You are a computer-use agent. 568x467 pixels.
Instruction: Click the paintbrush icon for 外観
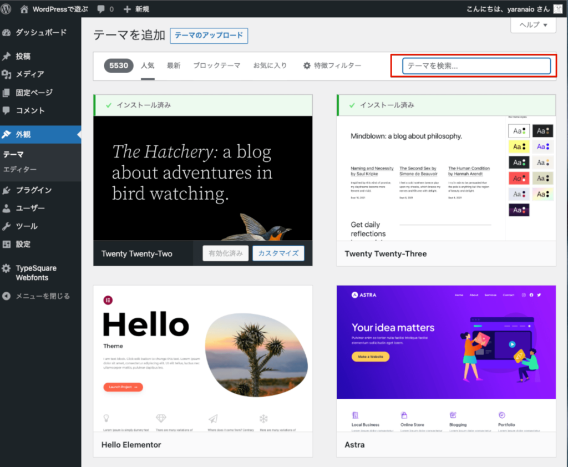(7, 134)
